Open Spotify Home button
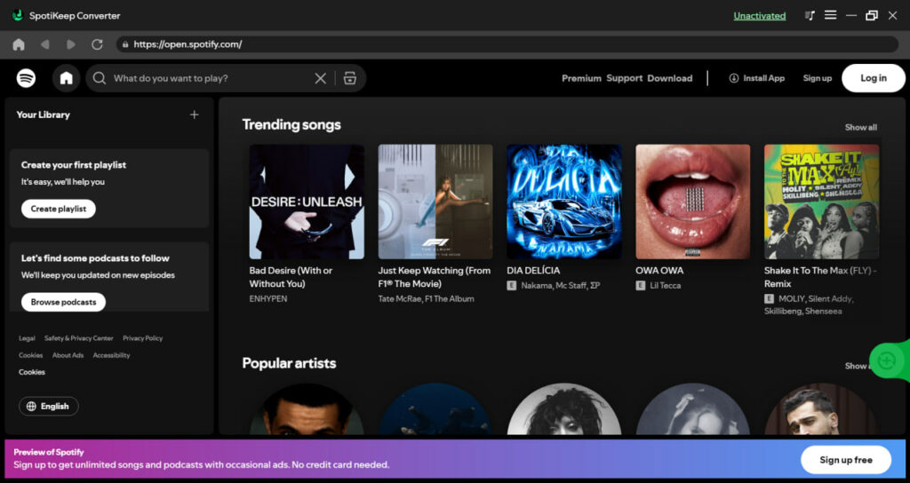 coord(66,78)
